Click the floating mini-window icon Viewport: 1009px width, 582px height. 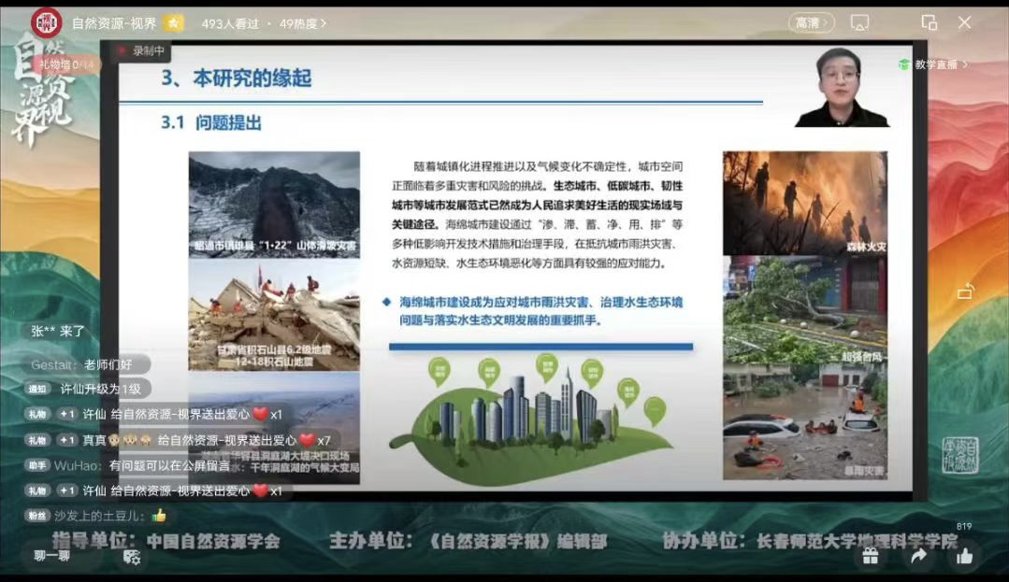click(929, 22)
